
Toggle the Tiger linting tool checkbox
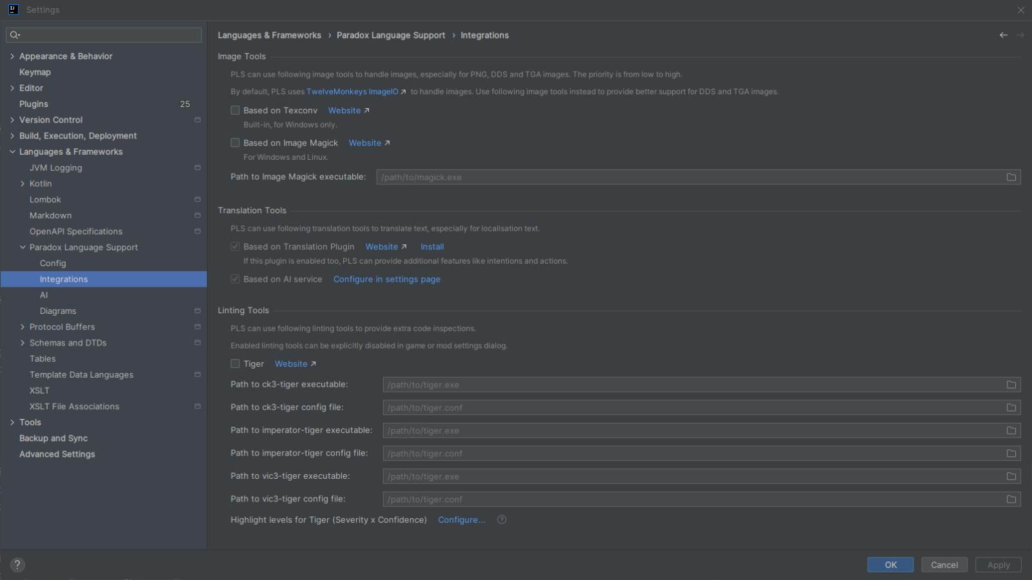point(235,364)
